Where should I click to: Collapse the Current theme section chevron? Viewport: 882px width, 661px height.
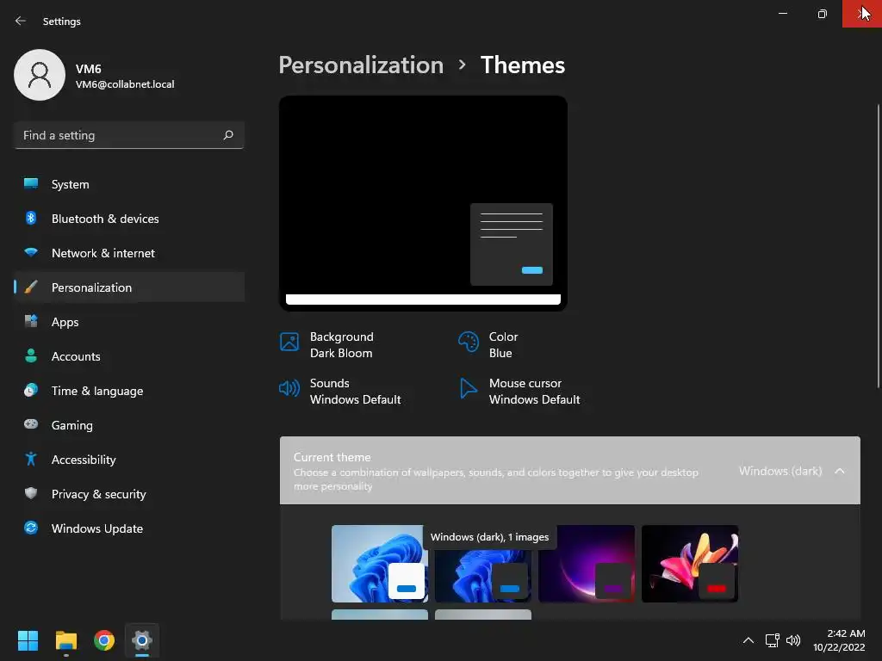839,471
